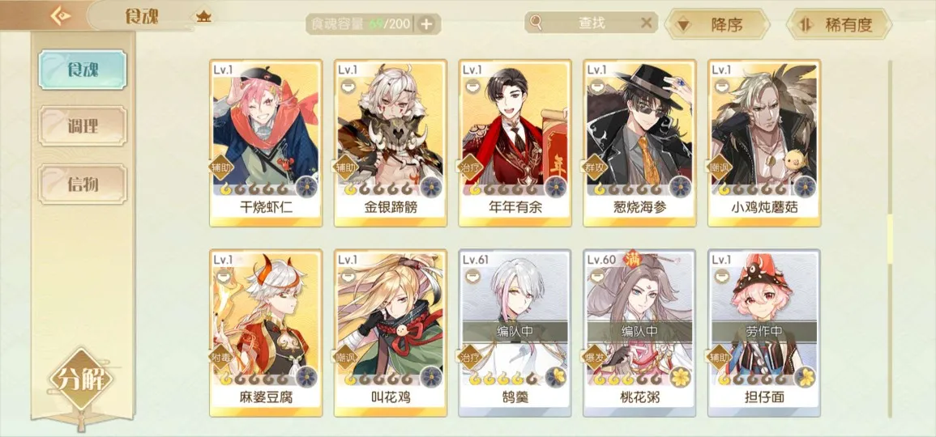Switch to the 调理 tab

pyautogui.click(x=83, y=125)
